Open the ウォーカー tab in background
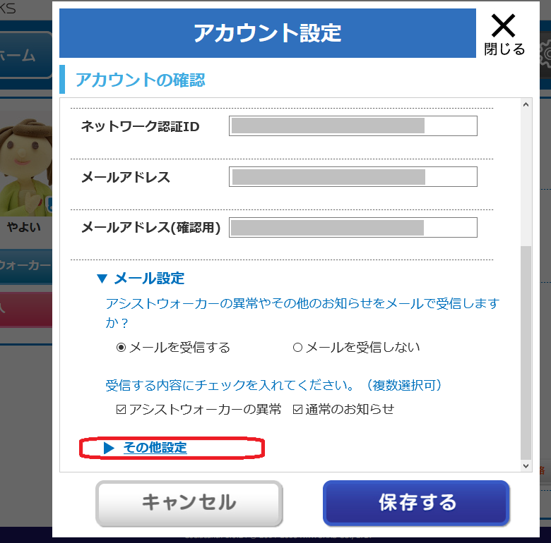This screenshot has height=543, width=551. (x=25, y=266)
